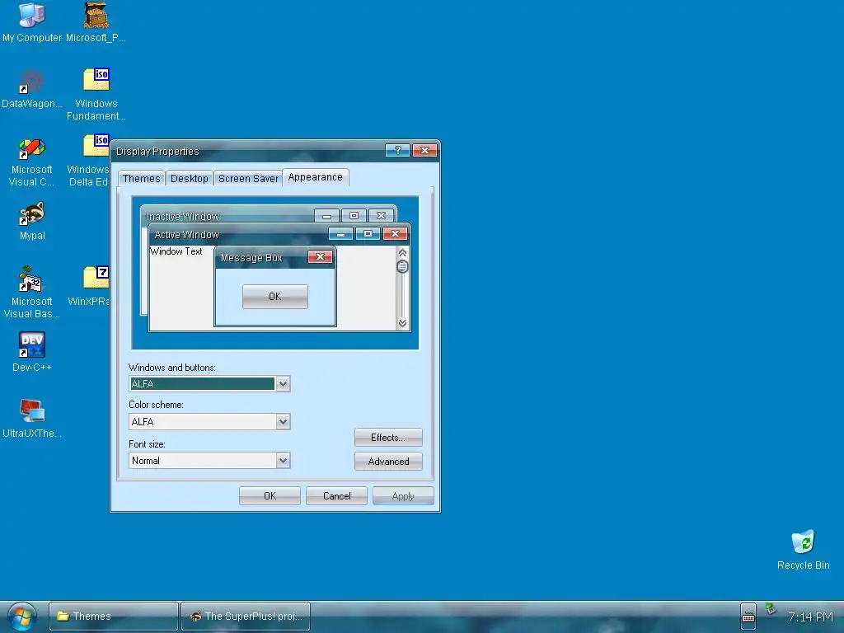Click the Window Text preview label
Screen dimensions: 844x633
pyautogui.click(x=176, y=251)
